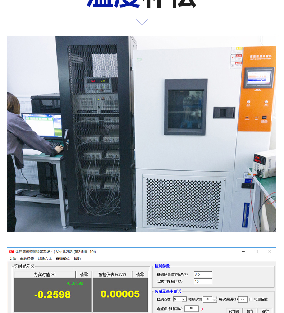Click 清零 button next to 被检仪表
284x313 pixels.
[x=140, y=275]
